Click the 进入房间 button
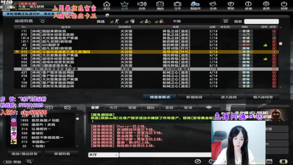Viewport: 293px width, 165px height. pos(229,97)
